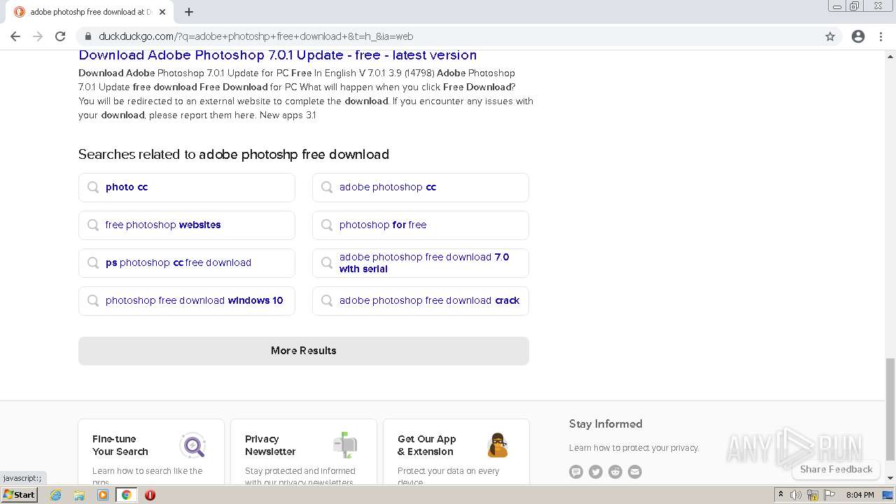Viewport: 896px width, 504px height.
Task: Open the first Stay Informed social icon
Action: (576, 472)
